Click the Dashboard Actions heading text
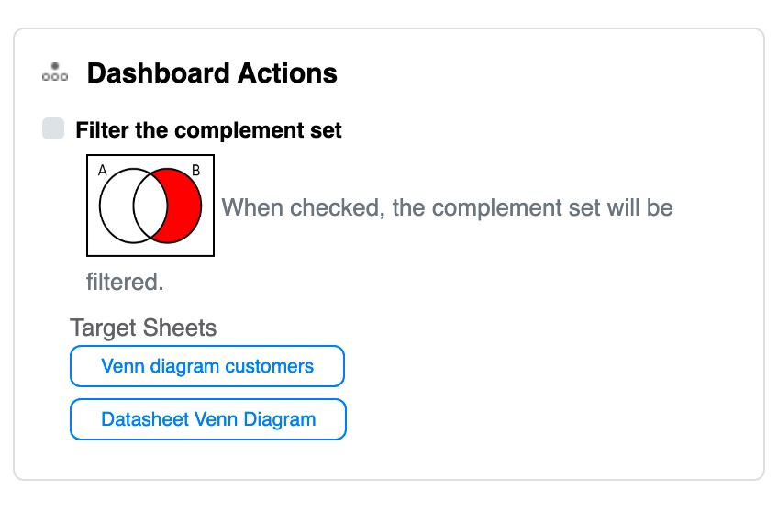This screenshot has height=512, width=778. point(212,73)
